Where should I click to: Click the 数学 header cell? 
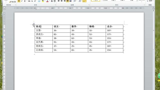click(79, 27)
